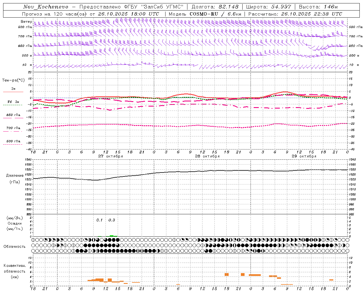Click the '700 гПа' temperature legend entry
The height and width of the screenshot is (291, 364).
coord(13,128)
